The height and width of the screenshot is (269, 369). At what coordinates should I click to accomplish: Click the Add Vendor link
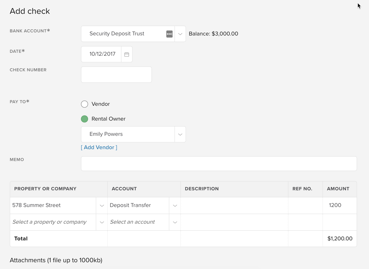(x=99, y=147)
